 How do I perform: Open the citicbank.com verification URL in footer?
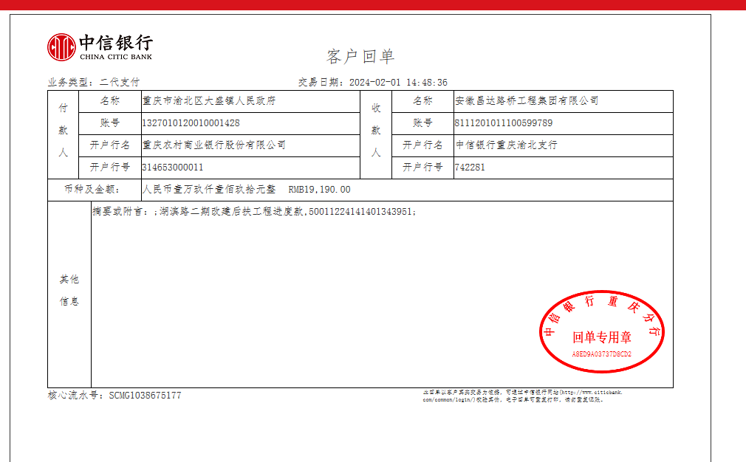pyautogui.click(x=591, y=393)
